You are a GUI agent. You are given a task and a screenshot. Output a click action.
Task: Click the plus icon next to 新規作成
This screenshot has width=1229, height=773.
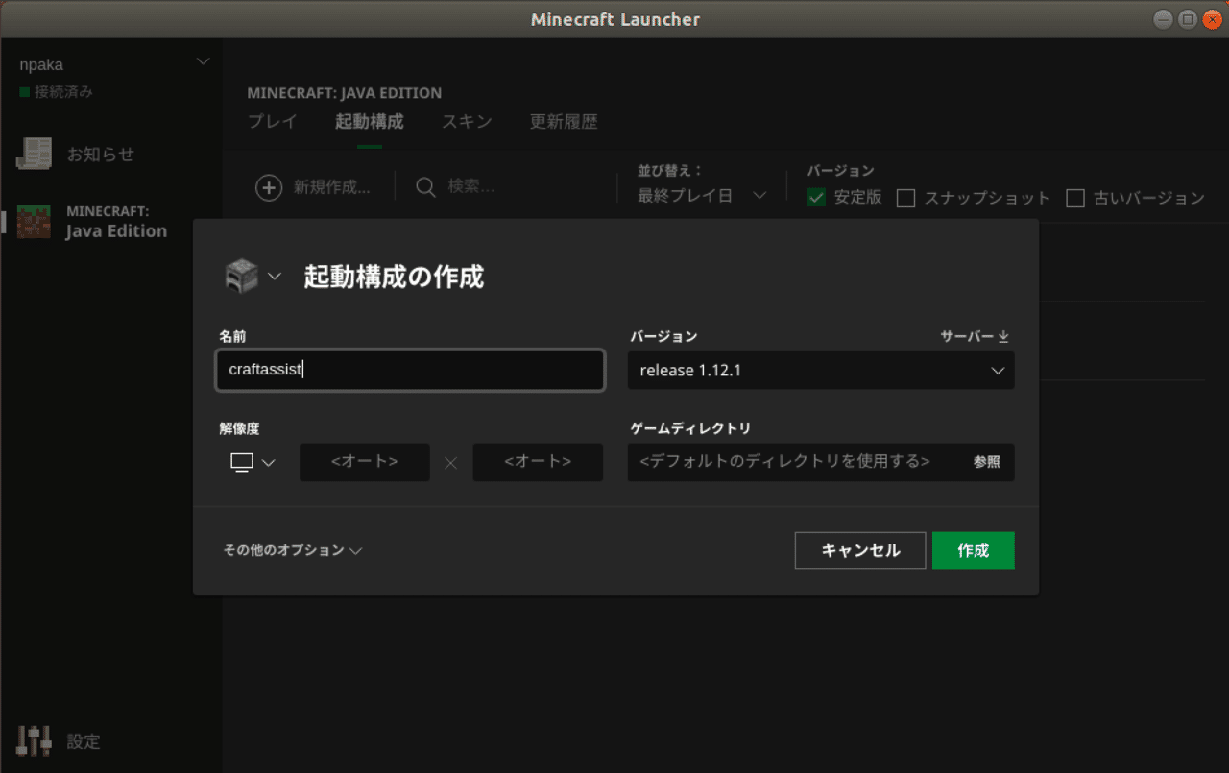(269, 187)
